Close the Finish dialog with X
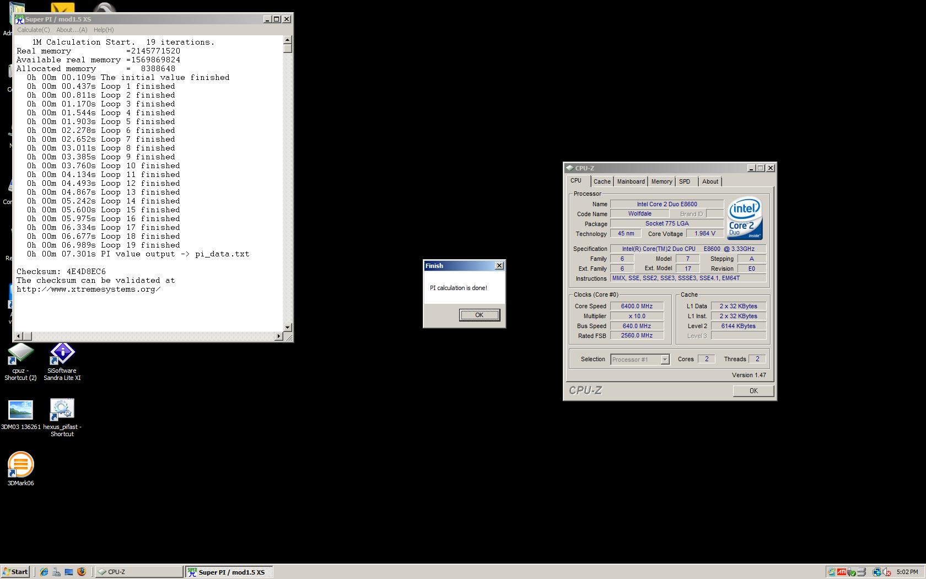926x579 pixels. coord(499,266)
